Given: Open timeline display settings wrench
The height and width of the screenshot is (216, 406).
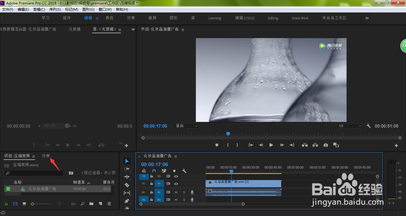Looking at the screenshot, I should coord(184,171).
